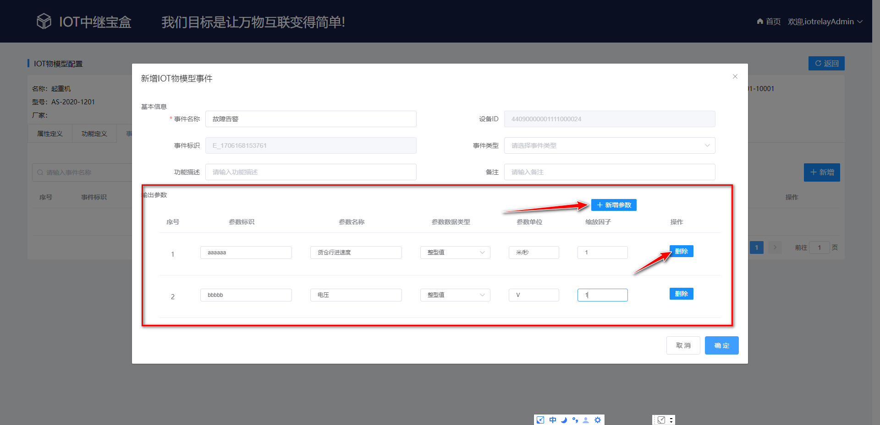The image size is (880, 425).
Task: Click the input method mode icon in taskbar
Action: [x=552, y=420]
